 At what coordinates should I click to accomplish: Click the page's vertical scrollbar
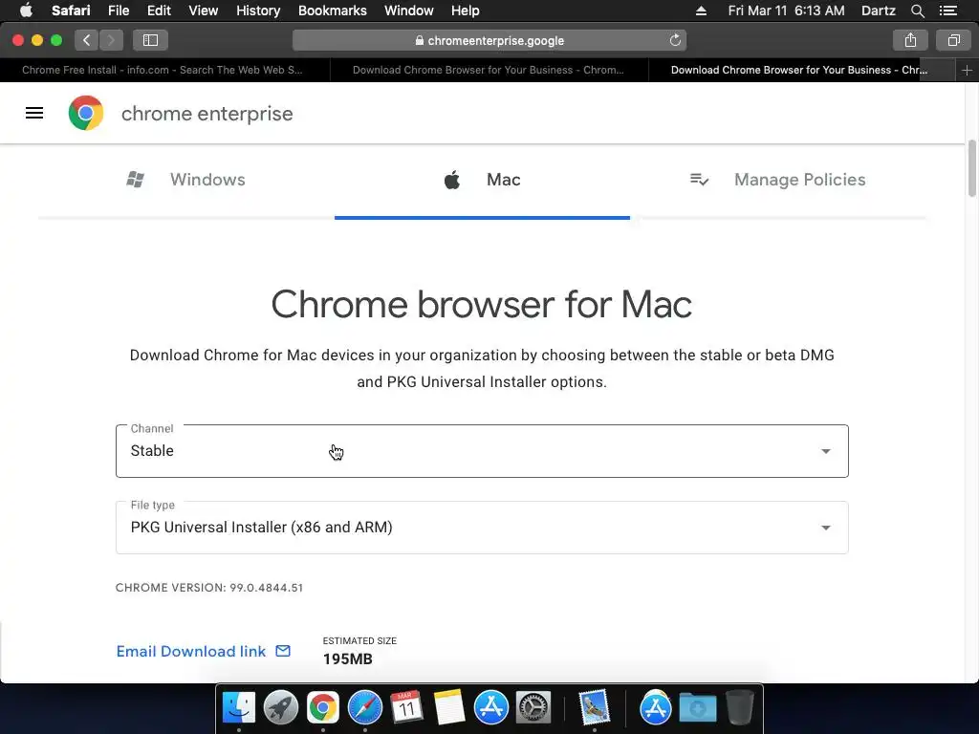coord(972,168)
